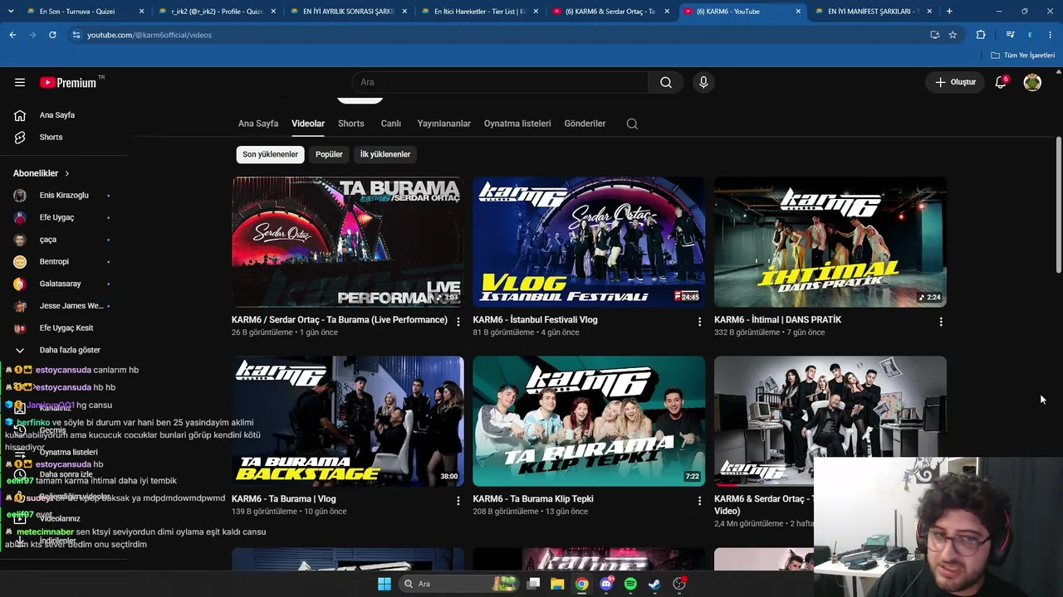Open Spotify from the taskbar

pyautogui.click(x=630, y=584)
